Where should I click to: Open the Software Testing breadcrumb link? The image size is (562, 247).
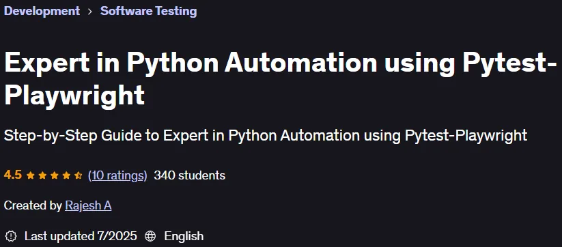coord(148,11)
